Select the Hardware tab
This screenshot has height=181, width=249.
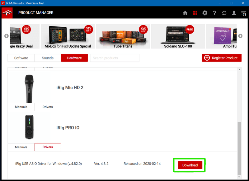pos(74,58)
